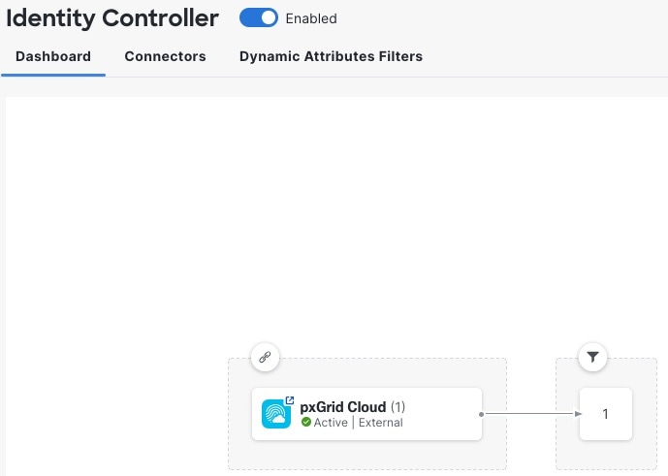Click the pxGrid Cloud connector name
Image resolution: width=668 pixels, height=476 pixels.
pyautogui.click(x=343, y=407)
